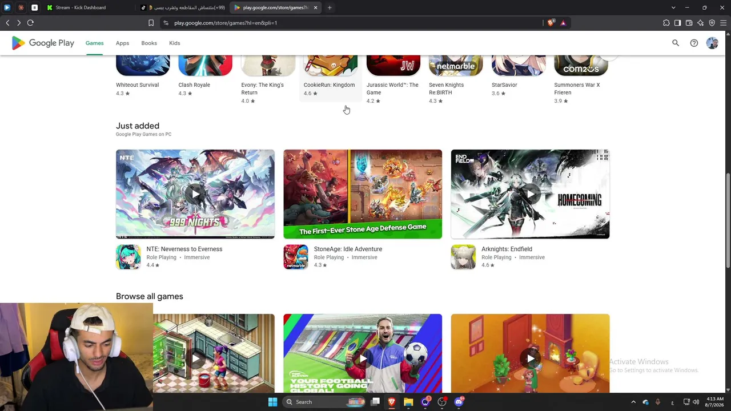Image resolution: width=731 pixels, height=411 pixels.
Task: Open the StoneAge: Idle Adventure app icon
Action: [x=296, y=257]
